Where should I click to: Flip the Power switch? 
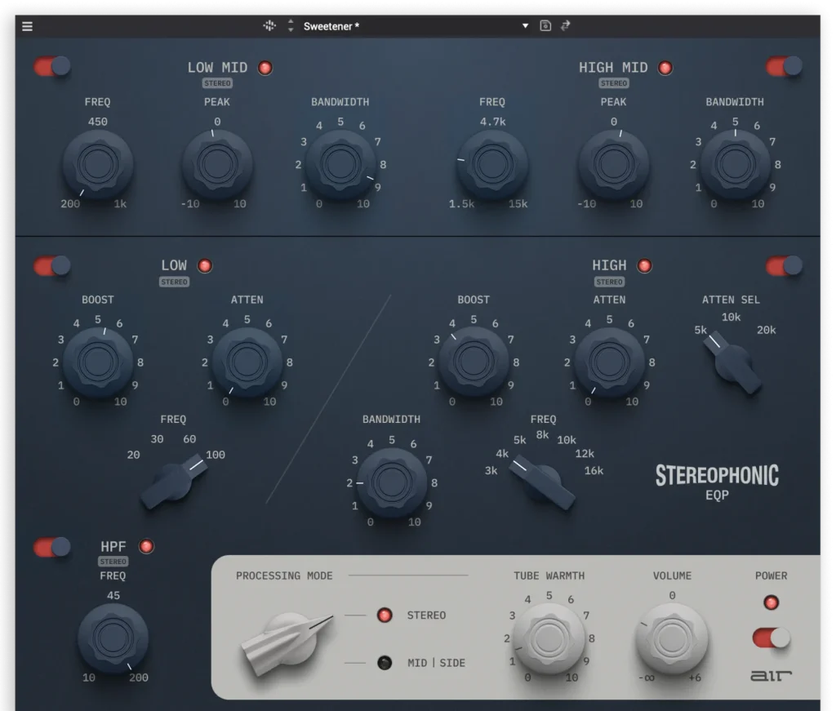(771, 638)
